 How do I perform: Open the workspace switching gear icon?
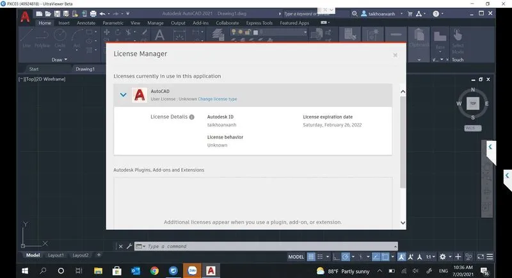442,257
